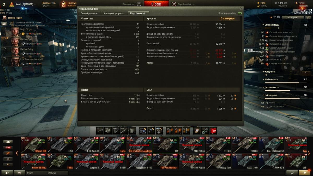Select the T57 Heavy Tank thumbnail
The image size is (313, 176).
[x=219, y=161]
